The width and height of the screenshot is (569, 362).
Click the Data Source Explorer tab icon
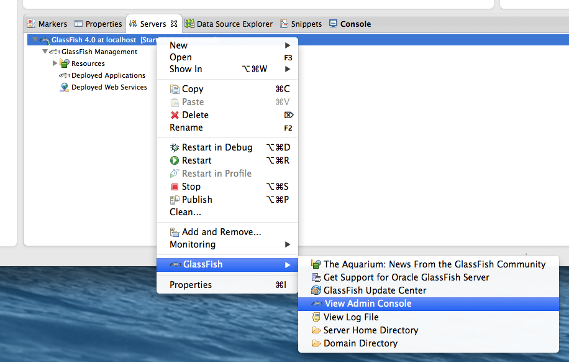click(x=189, y=24)
